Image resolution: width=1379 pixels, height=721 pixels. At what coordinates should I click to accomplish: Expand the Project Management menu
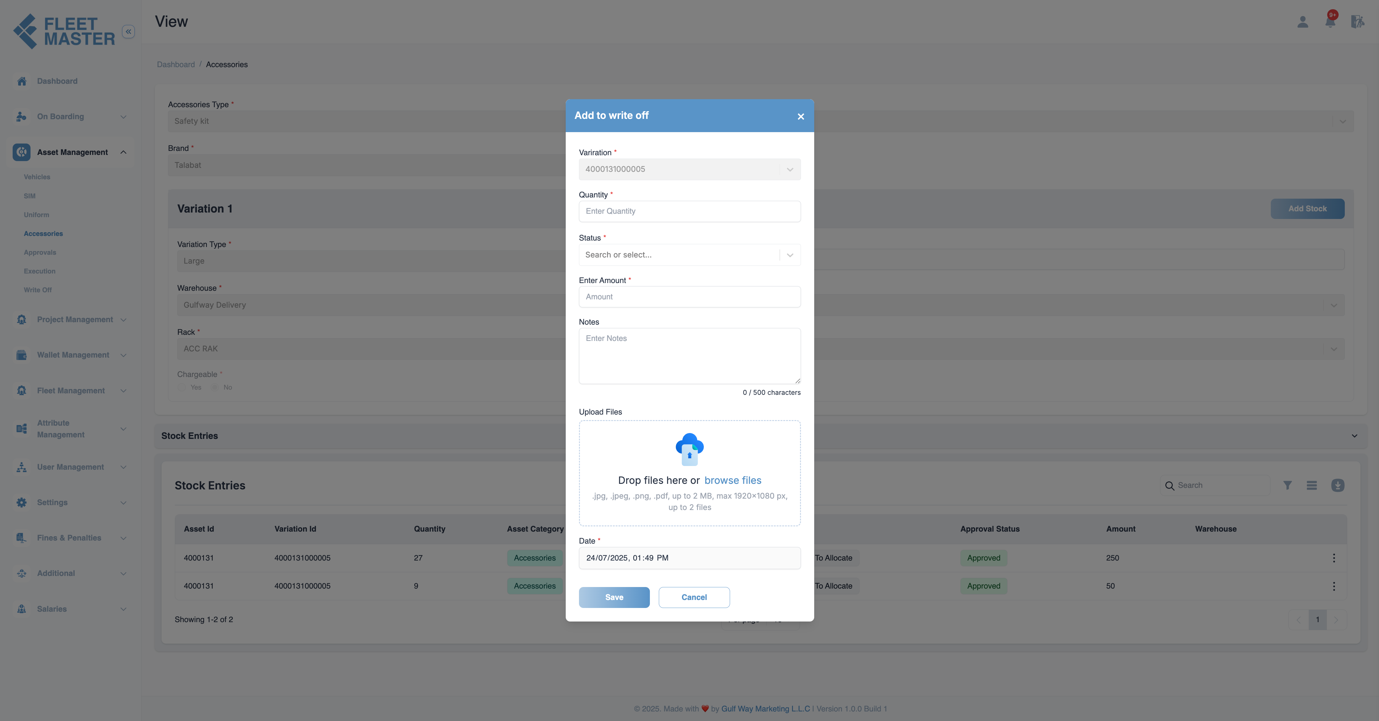point(123,320)
